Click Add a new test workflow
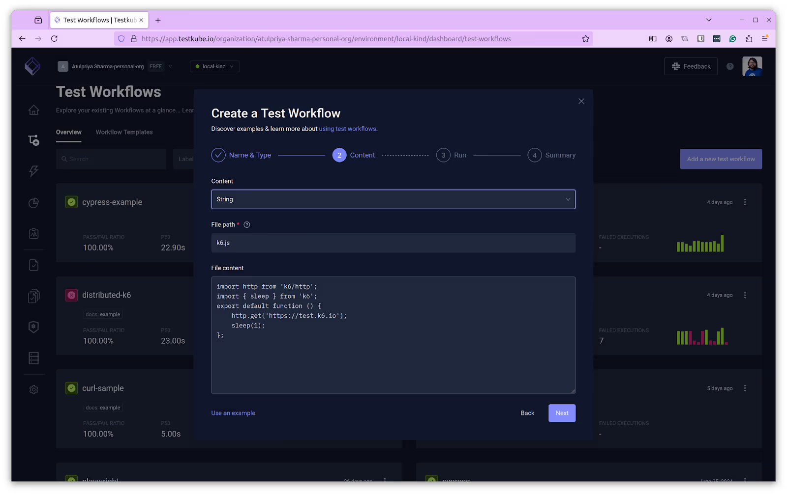 [721, 159]
